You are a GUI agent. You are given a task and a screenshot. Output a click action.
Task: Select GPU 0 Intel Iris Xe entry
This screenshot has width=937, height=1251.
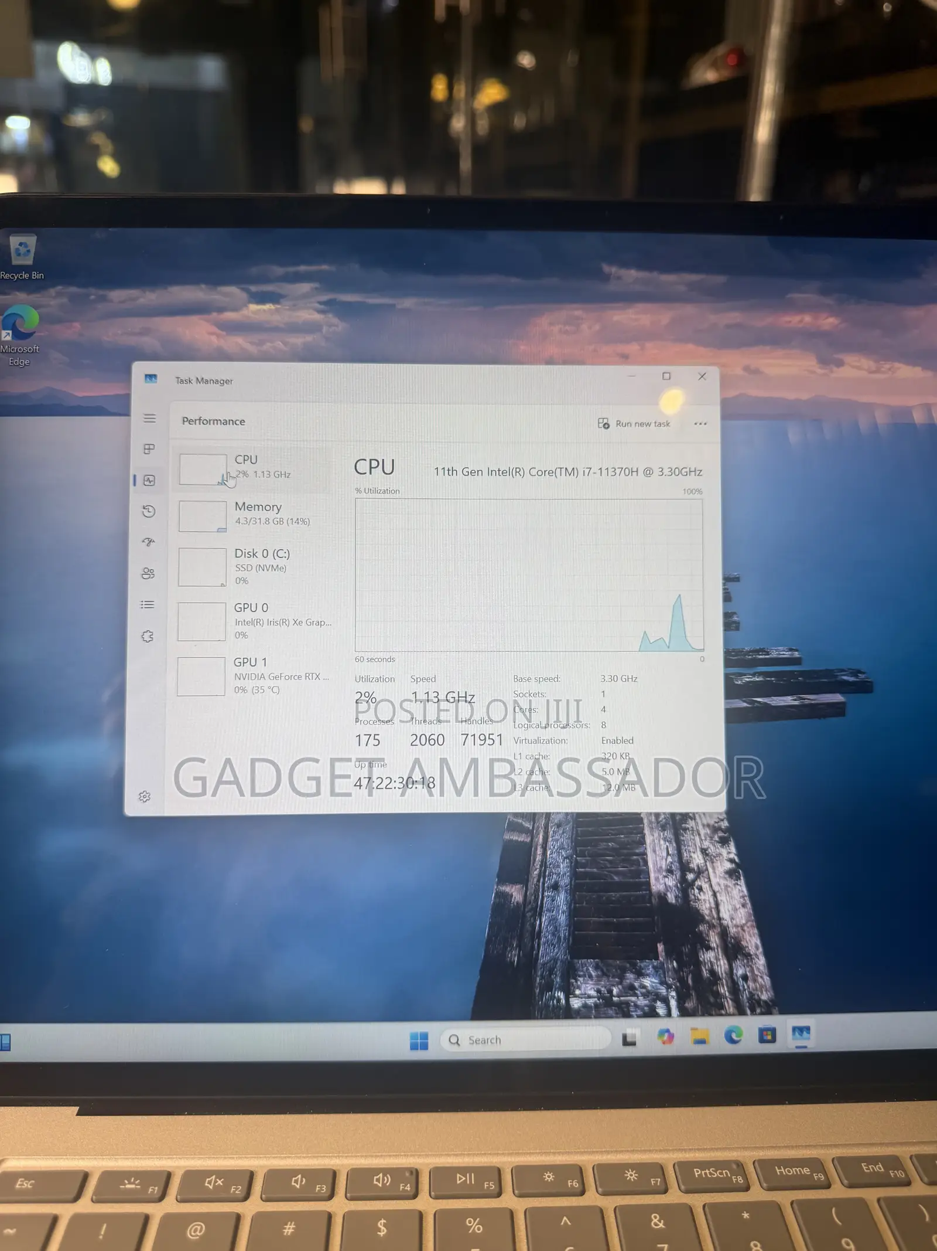(253, 621)
